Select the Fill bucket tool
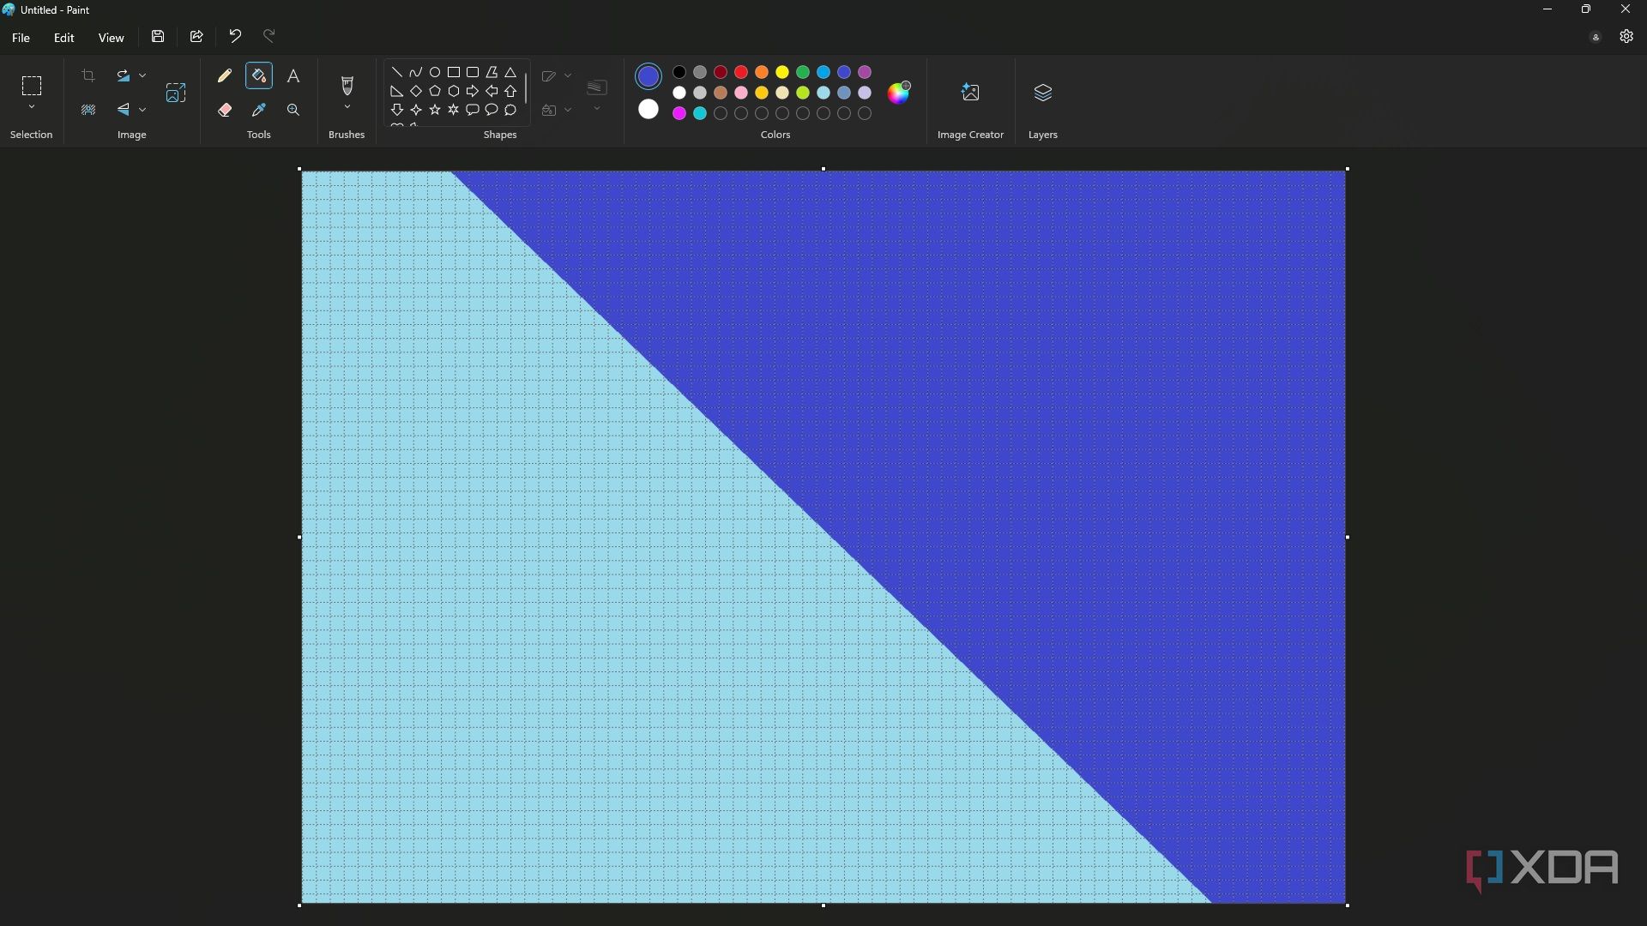 click(259, 76)
